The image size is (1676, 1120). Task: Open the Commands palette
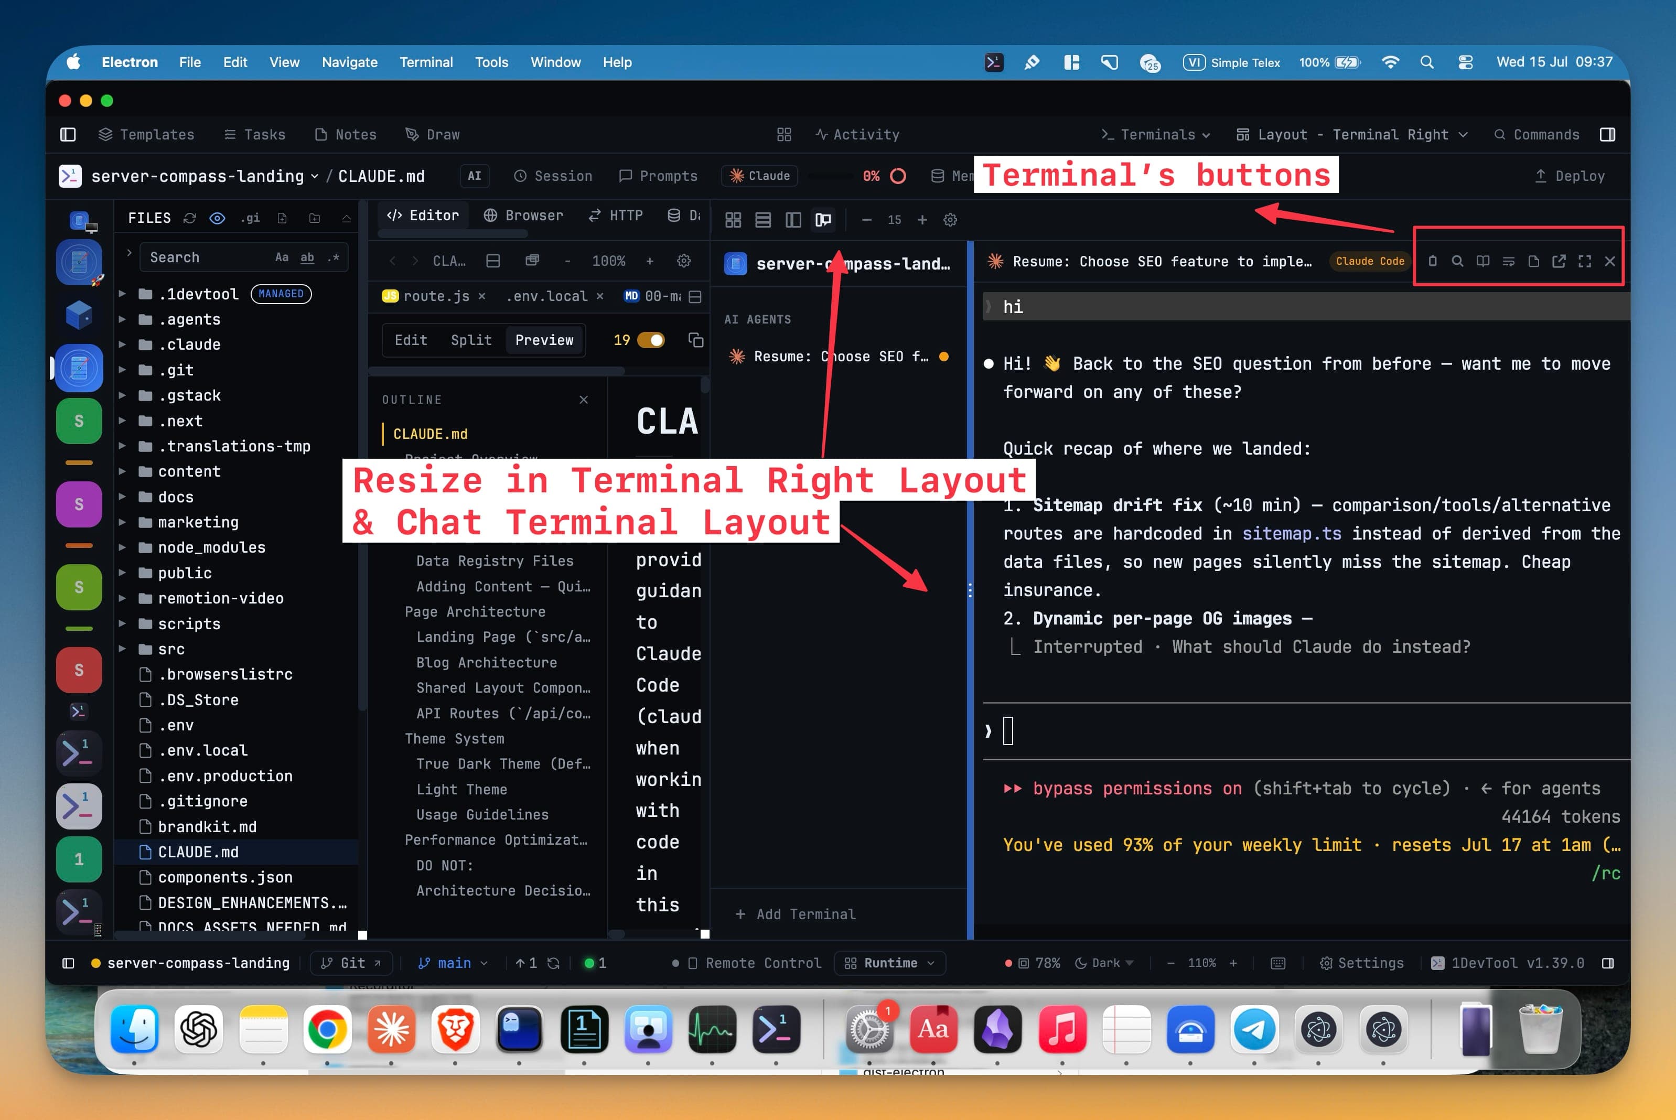coord(1537,134)
